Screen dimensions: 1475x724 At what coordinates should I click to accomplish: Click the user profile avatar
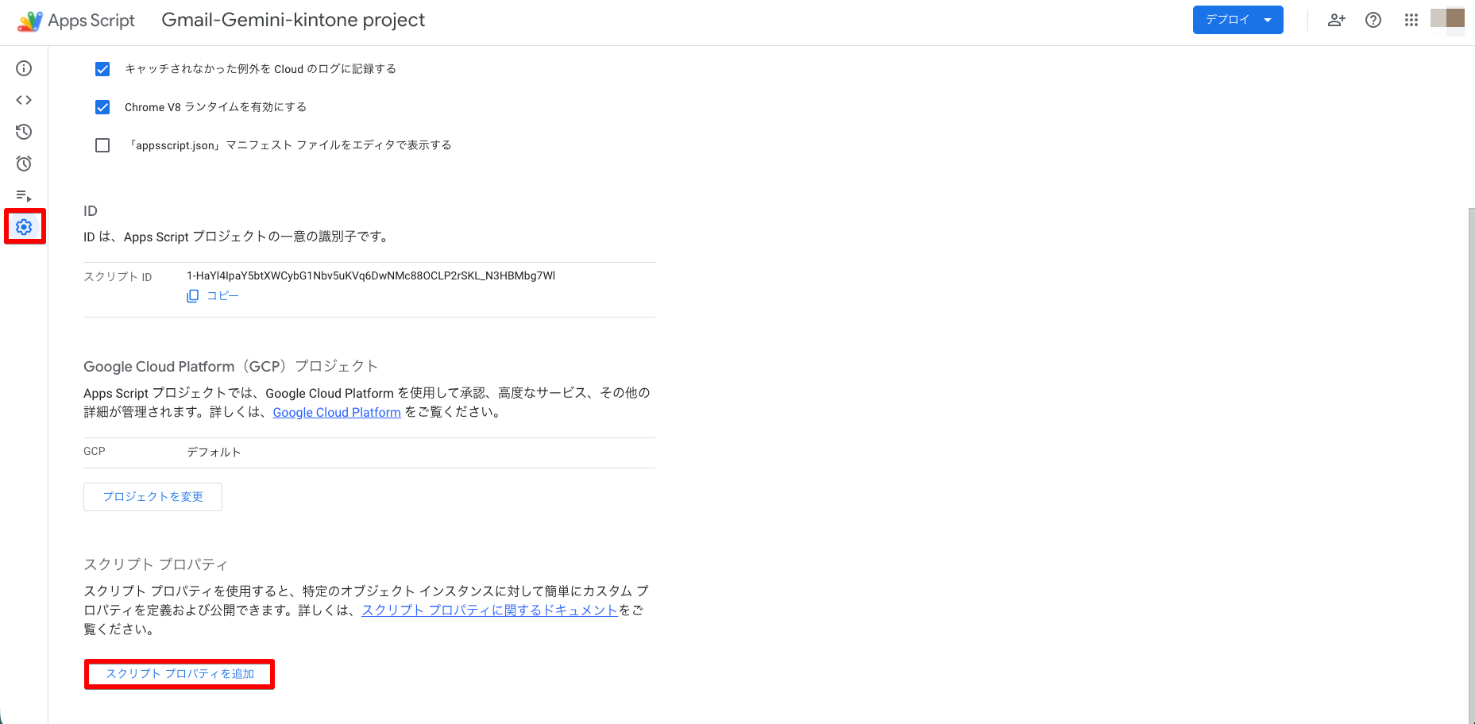point(1448,21)
